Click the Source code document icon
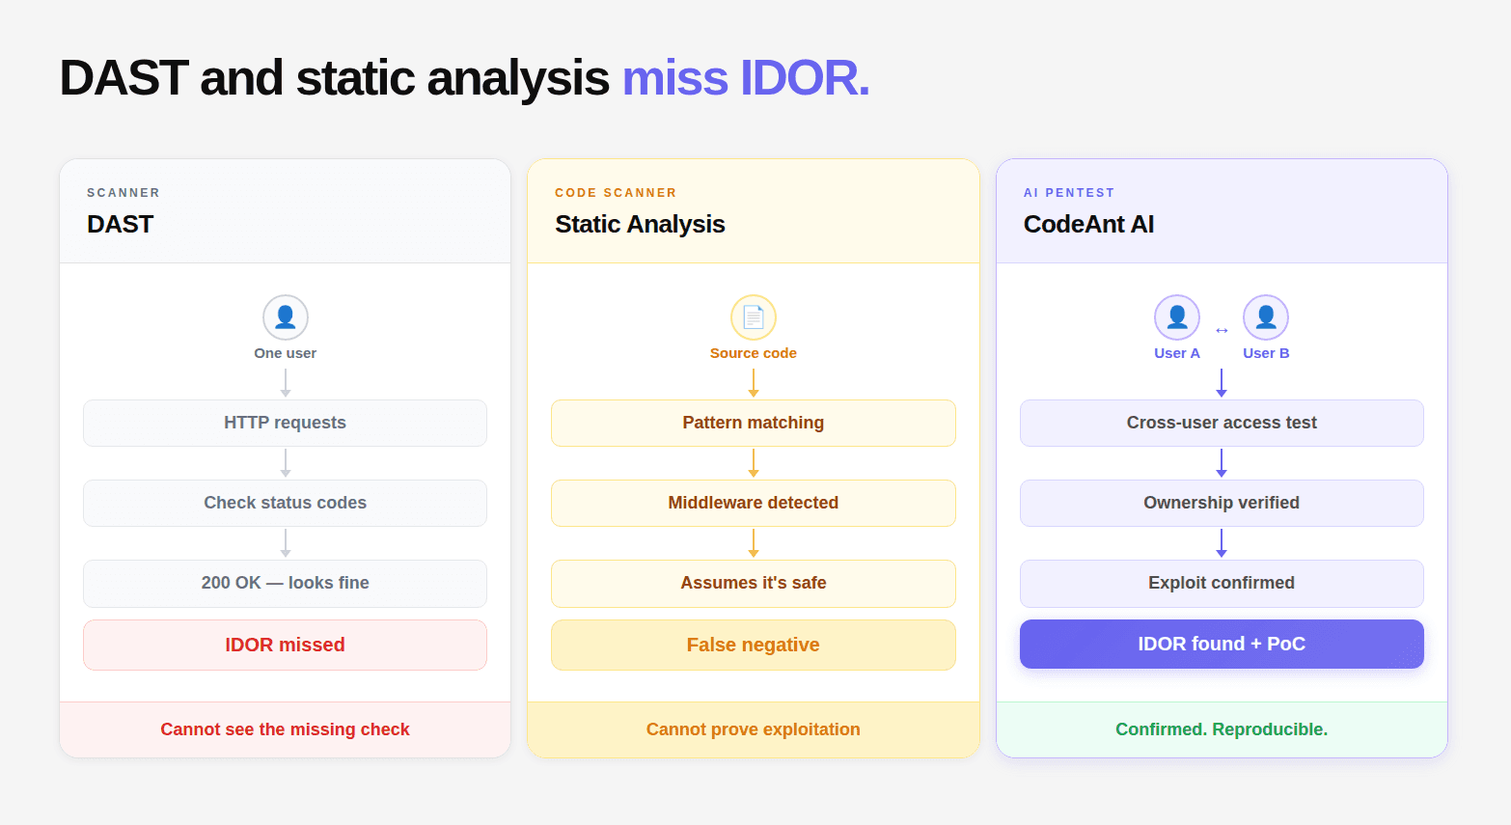Screen dimensions: 1511x825 click(x=754, y=317)
